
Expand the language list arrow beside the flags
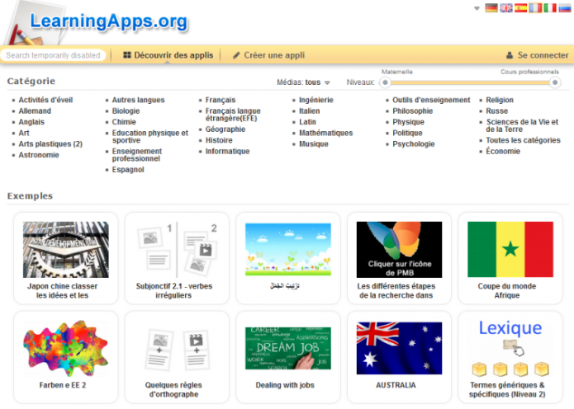coord(477,8)
